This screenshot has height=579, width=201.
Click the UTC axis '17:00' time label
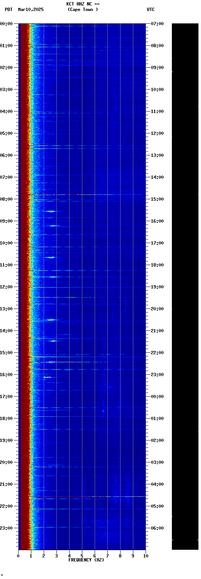point(157,243)
